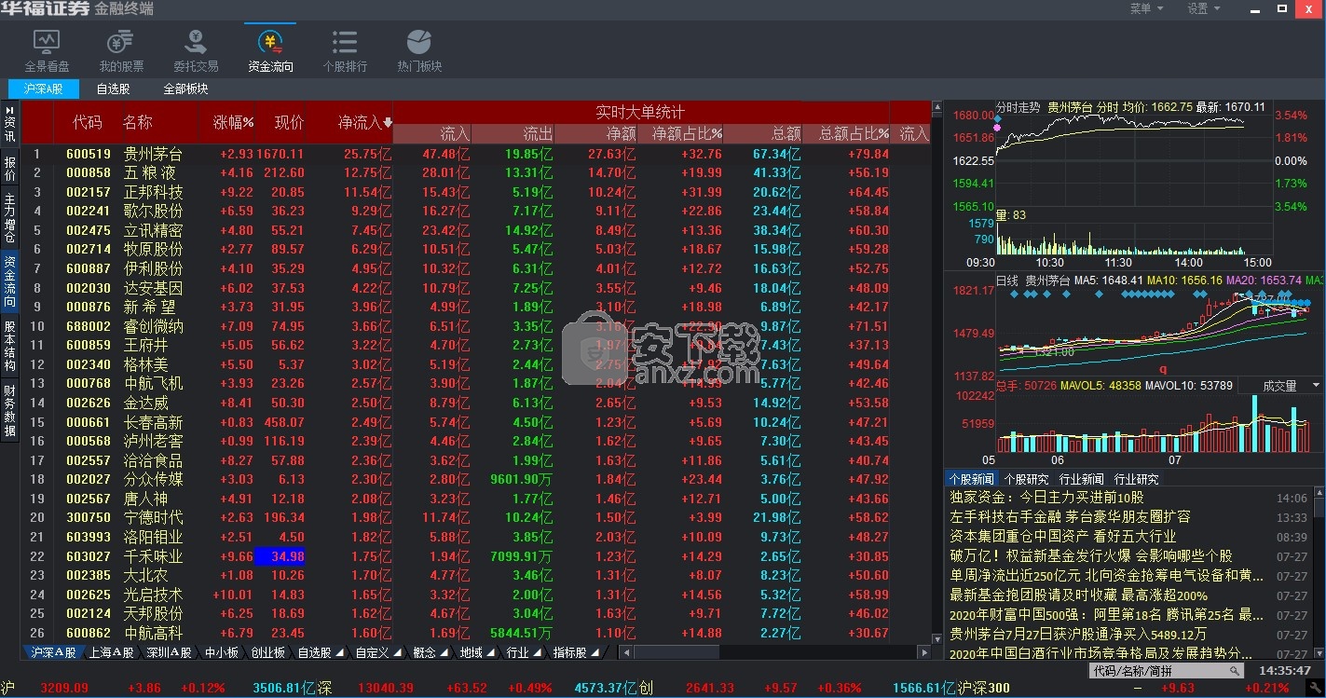Select the 上海A股 bottom tab
Image resolution: width=1326 pixels, height=698 pixels.
point(111,652)
